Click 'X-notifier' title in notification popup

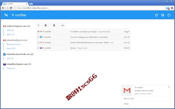click(139, 87)
